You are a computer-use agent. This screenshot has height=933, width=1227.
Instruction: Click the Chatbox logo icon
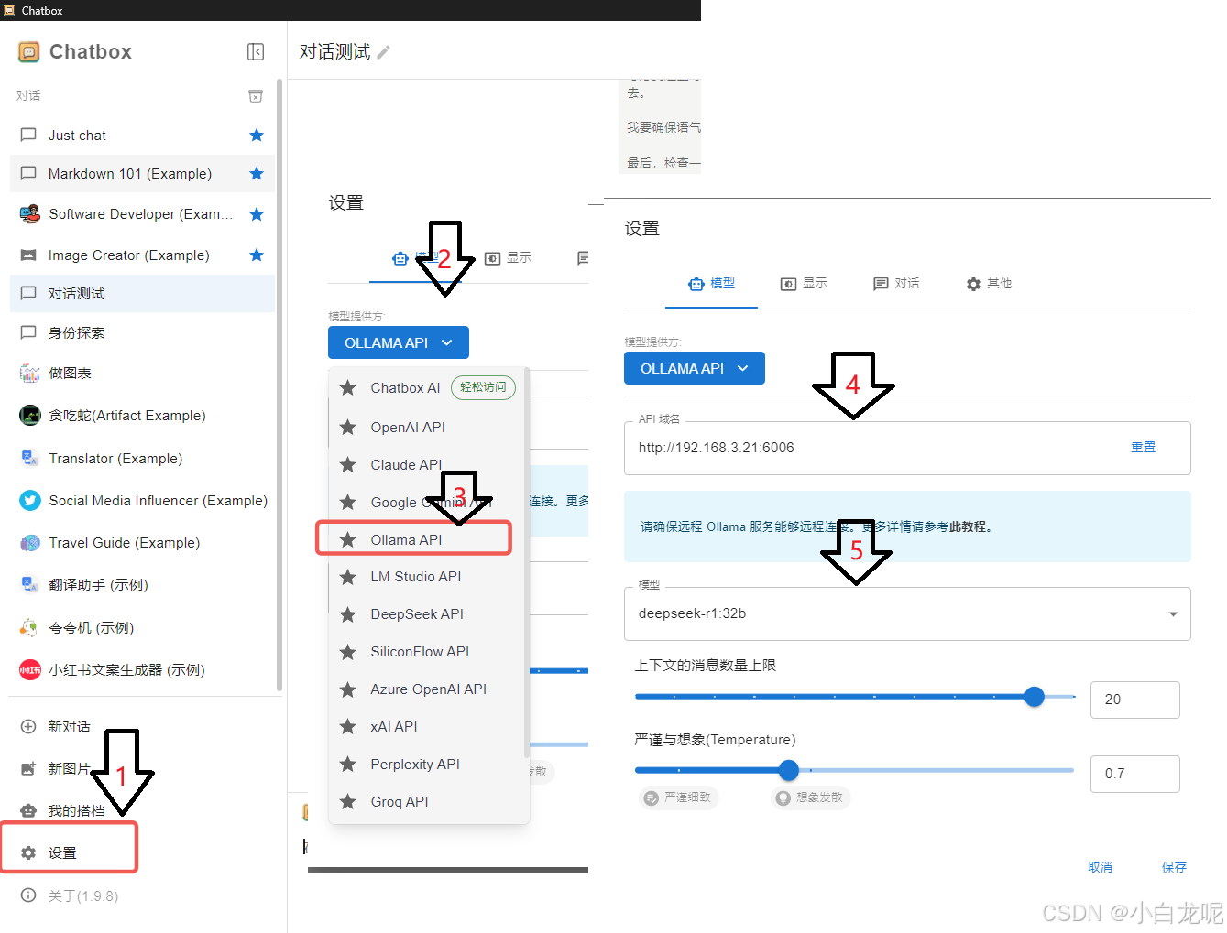(28, 51)
